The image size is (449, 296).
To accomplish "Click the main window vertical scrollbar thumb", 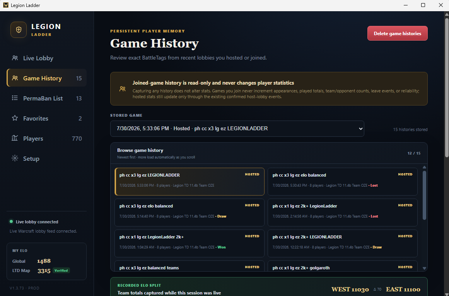I will (447, 87).
